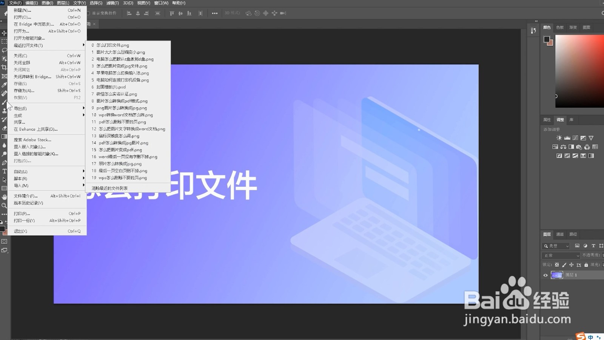Viewport: 604px width, 340px height.
Task: Select the Rectangular Marquee tool
Action: pos(4,42)
